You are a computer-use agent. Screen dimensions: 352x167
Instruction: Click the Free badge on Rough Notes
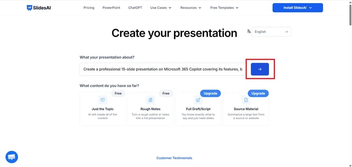coord(166,93)
